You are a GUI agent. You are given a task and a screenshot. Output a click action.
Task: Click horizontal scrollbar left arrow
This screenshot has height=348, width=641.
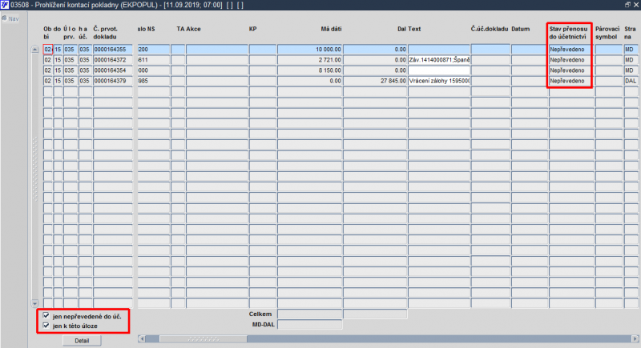[142, 338]
